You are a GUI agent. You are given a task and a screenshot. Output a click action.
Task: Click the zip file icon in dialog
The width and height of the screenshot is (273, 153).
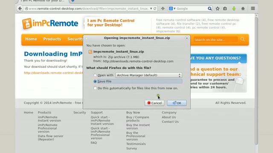pyautogui.click(x=90, y=52)
